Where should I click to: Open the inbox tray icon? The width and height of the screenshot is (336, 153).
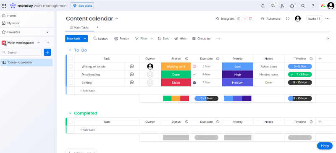(273, 6)
